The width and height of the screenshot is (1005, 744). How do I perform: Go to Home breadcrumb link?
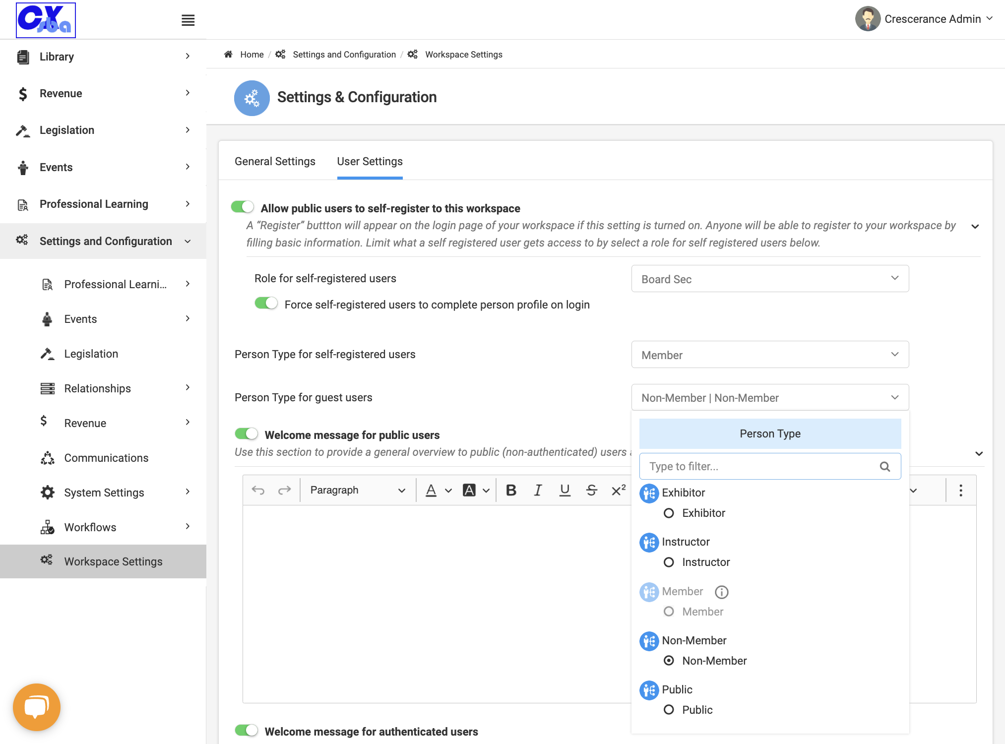[252, 55]
